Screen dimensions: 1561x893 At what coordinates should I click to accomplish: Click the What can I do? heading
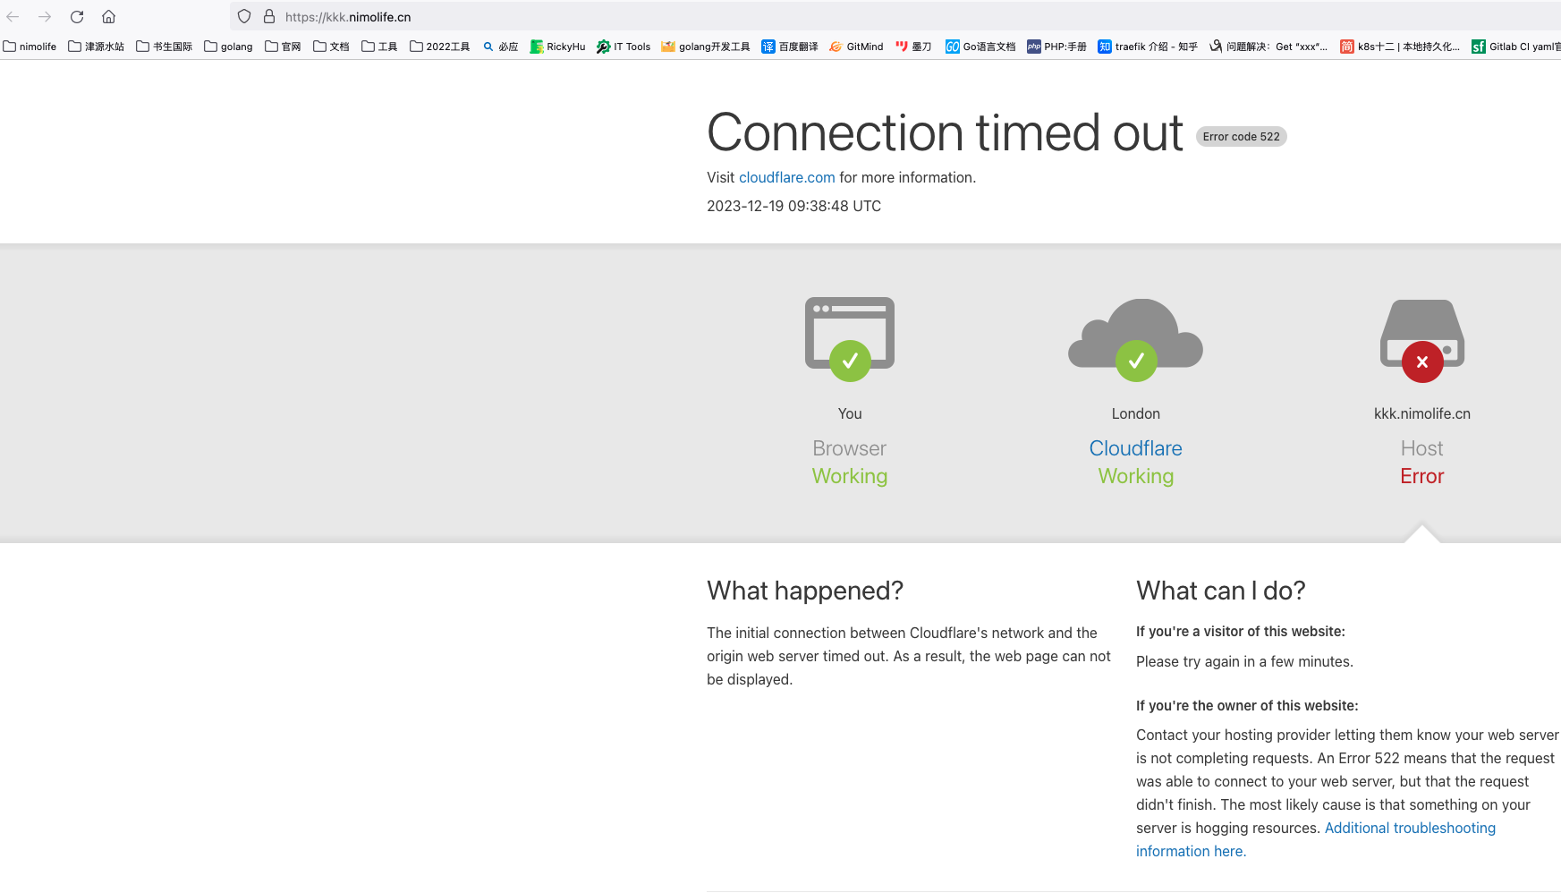(x=1221, y=591)
